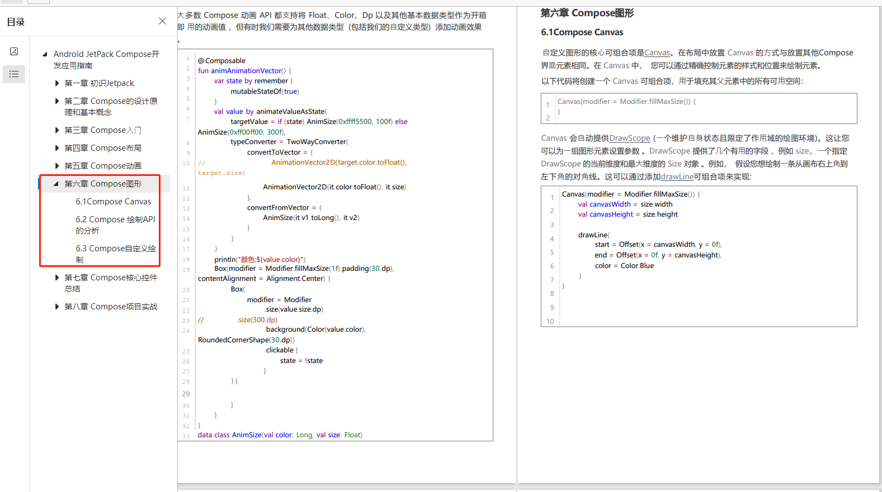Expand 第五章 Compose动画 chapter arrow
882x492 pixels.
click(56, 166)
